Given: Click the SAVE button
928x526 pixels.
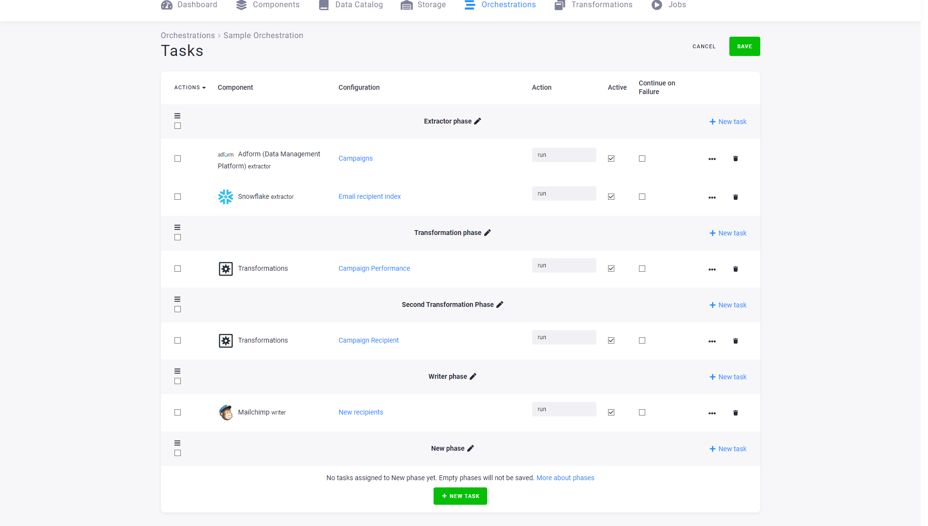Looking at the screenshot, I should (744, 46).
